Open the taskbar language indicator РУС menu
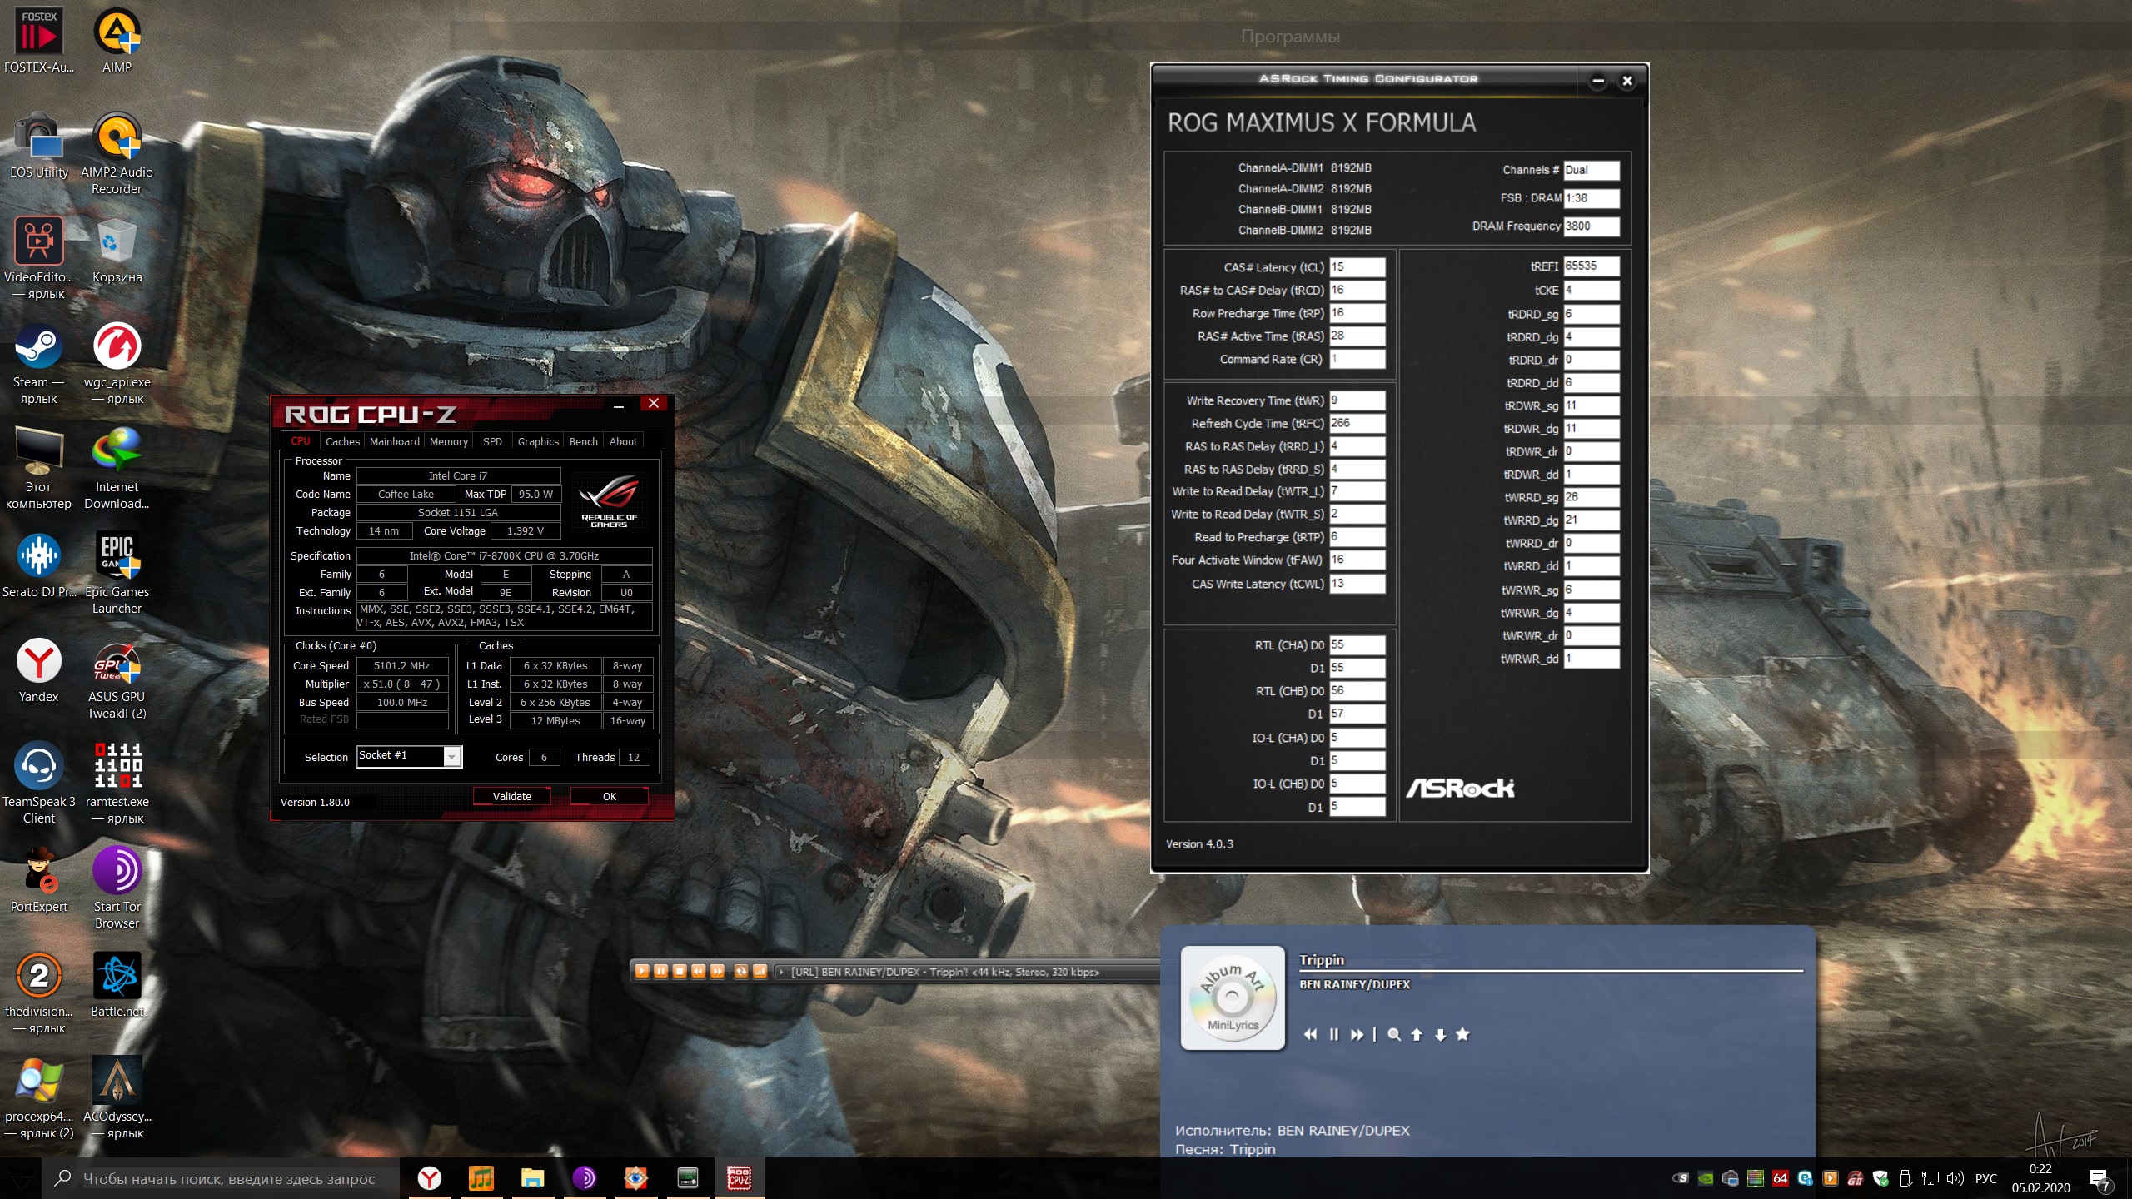This screenshot has width=2132, height=1199. [x=1985, y=1178]
